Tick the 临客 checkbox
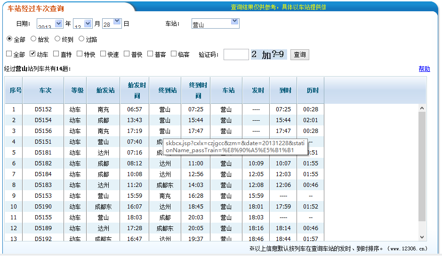 pyautogui.click(x=174, y=54)
